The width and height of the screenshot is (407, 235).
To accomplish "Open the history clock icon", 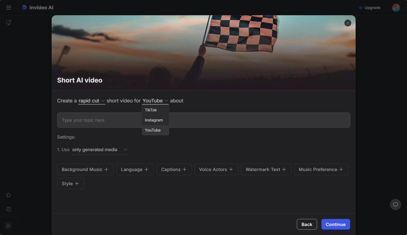I will pos(9,209).
